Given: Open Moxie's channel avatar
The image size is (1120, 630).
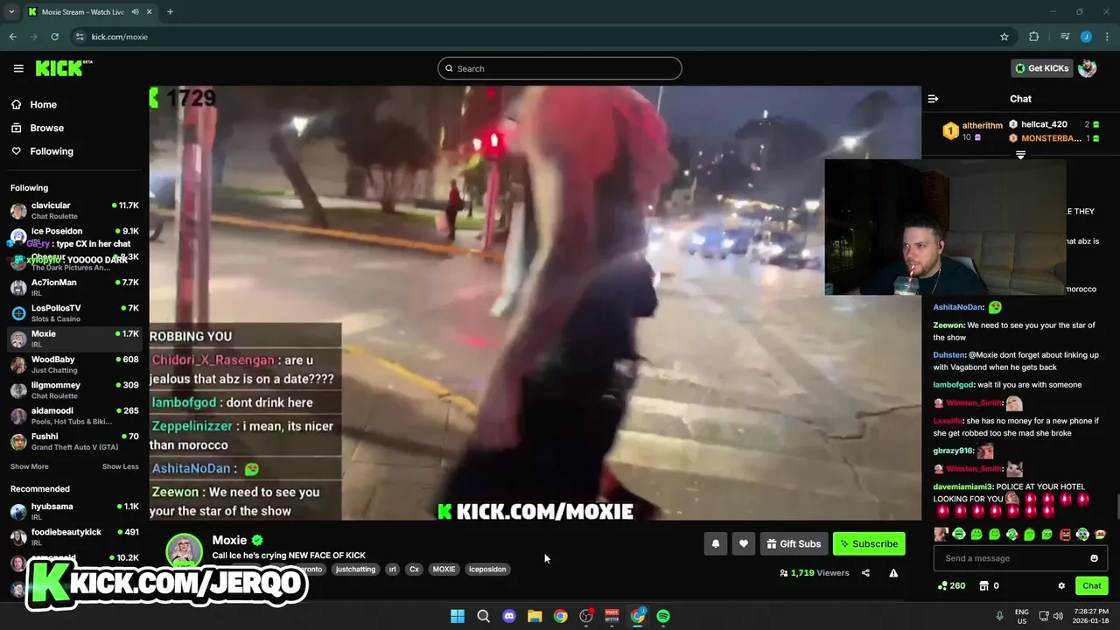Looking at the screenshot, I should [x=184, y=551].
